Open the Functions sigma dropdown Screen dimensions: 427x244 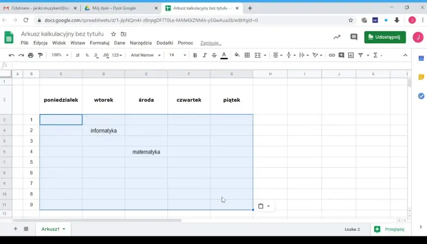378,55
